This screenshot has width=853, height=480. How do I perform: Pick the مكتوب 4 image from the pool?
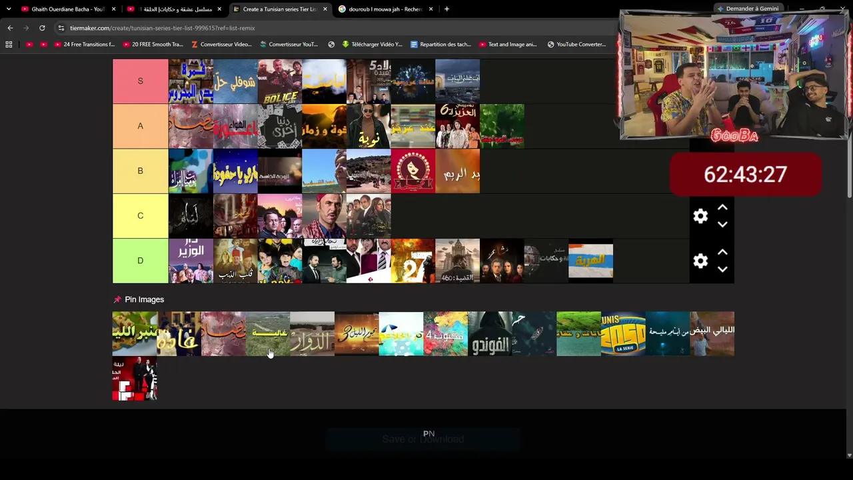[445, 334]
